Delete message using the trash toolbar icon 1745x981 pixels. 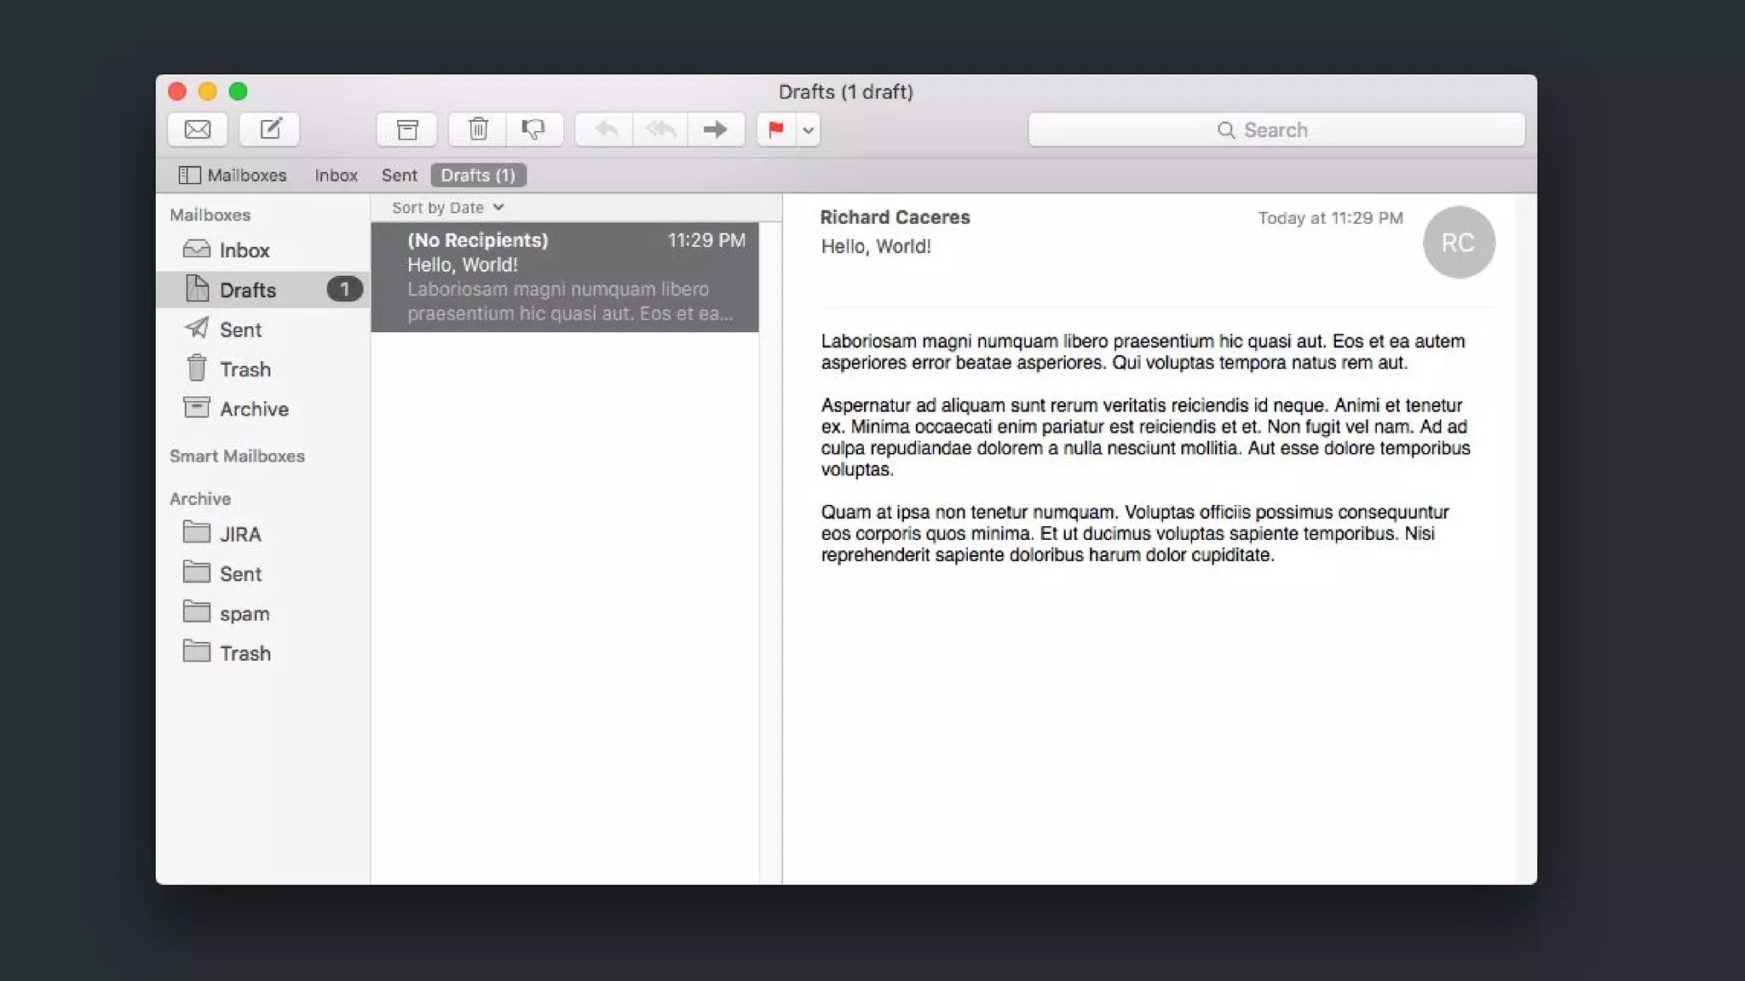point(478,129)
